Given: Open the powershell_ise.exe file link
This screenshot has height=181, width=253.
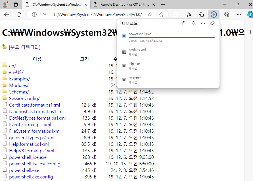Looking at the screenshot, I should pyautogui.click(x=28, y=157).
